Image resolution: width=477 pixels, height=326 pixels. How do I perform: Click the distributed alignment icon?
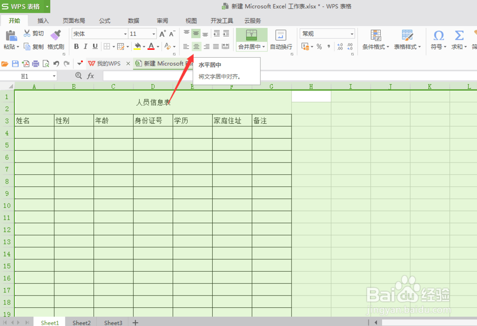click(x=226, y=47)
